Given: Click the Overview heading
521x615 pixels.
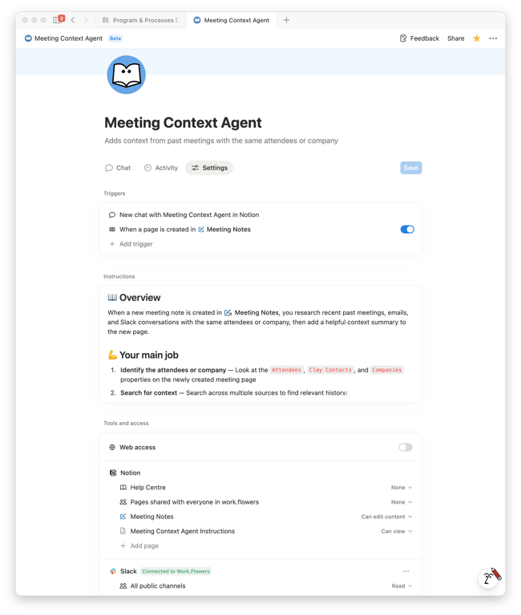Looking at the screenshot, I should click(139, 297).
